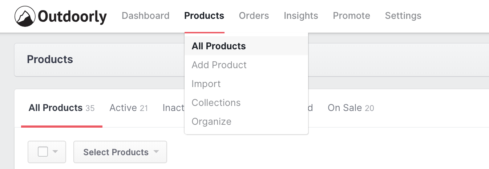Go to the Settings section
Image resolution: width=489 pixels, height=169 pixels.
(x=403, y=16)
